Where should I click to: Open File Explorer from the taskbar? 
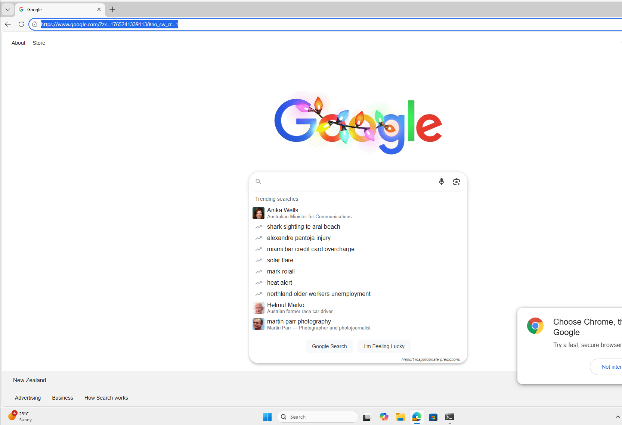click(x=400, y=417)
